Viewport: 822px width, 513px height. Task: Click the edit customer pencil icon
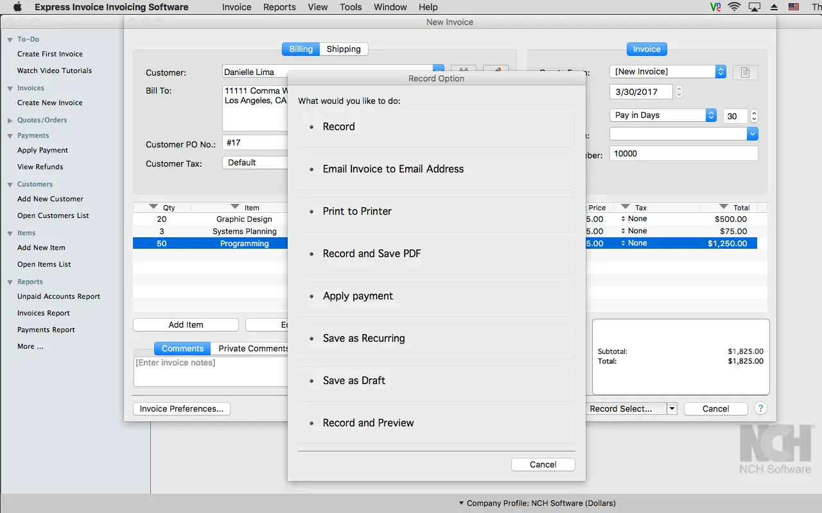[x=495, y=70]
